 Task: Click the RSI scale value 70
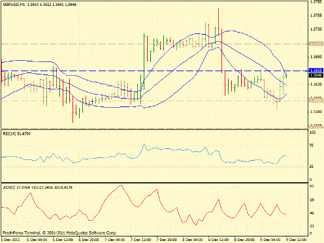click(x=312, y=146)
